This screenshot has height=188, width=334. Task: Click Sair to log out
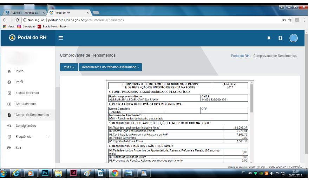pos(18,148)
